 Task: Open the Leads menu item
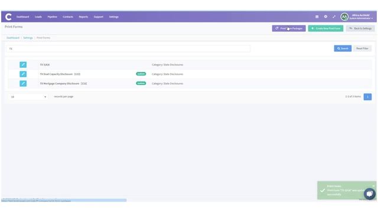pyautogui.click(x=38, y=17)
